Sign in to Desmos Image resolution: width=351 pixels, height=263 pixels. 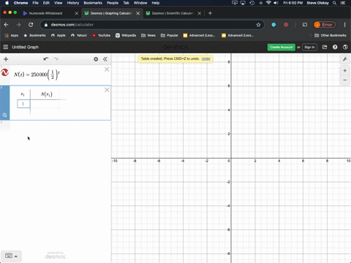tap(309, 47)
